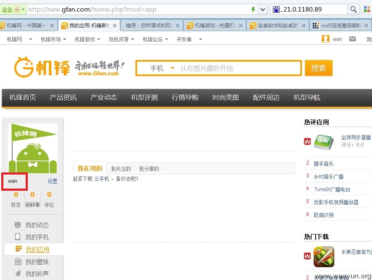Open 乡村音乐广播 in the hot apps list

click(329, 177)
